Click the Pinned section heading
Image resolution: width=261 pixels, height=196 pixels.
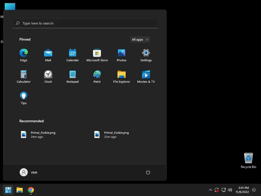point(25,39)
